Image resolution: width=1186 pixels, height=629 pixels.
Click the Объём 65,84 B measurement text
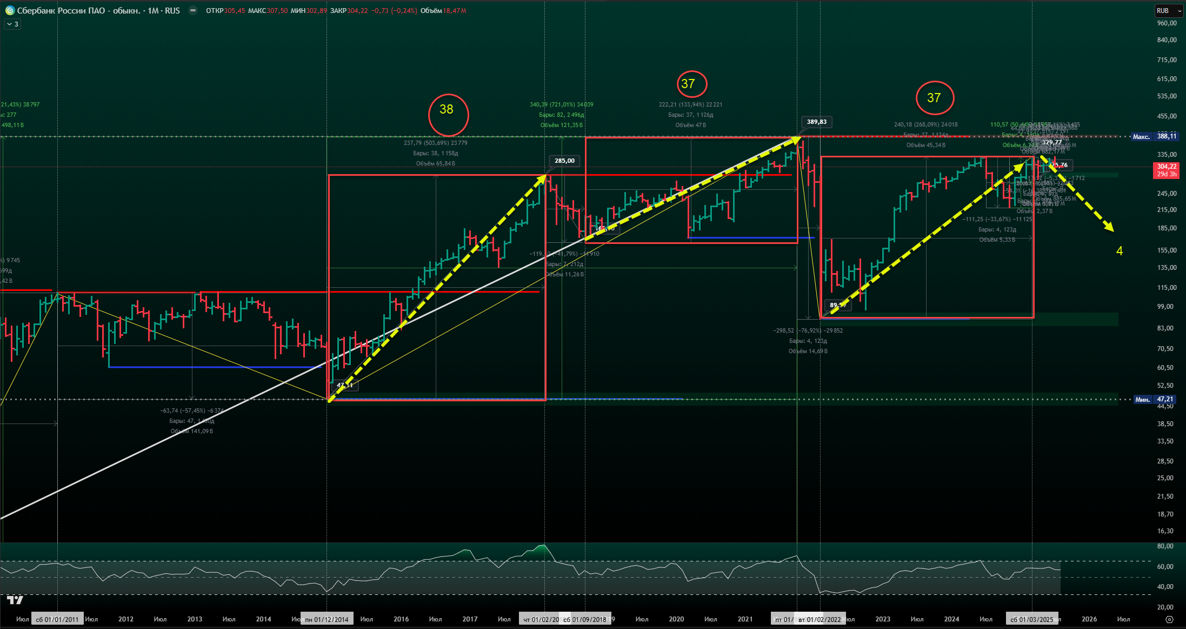click(436, 164)
